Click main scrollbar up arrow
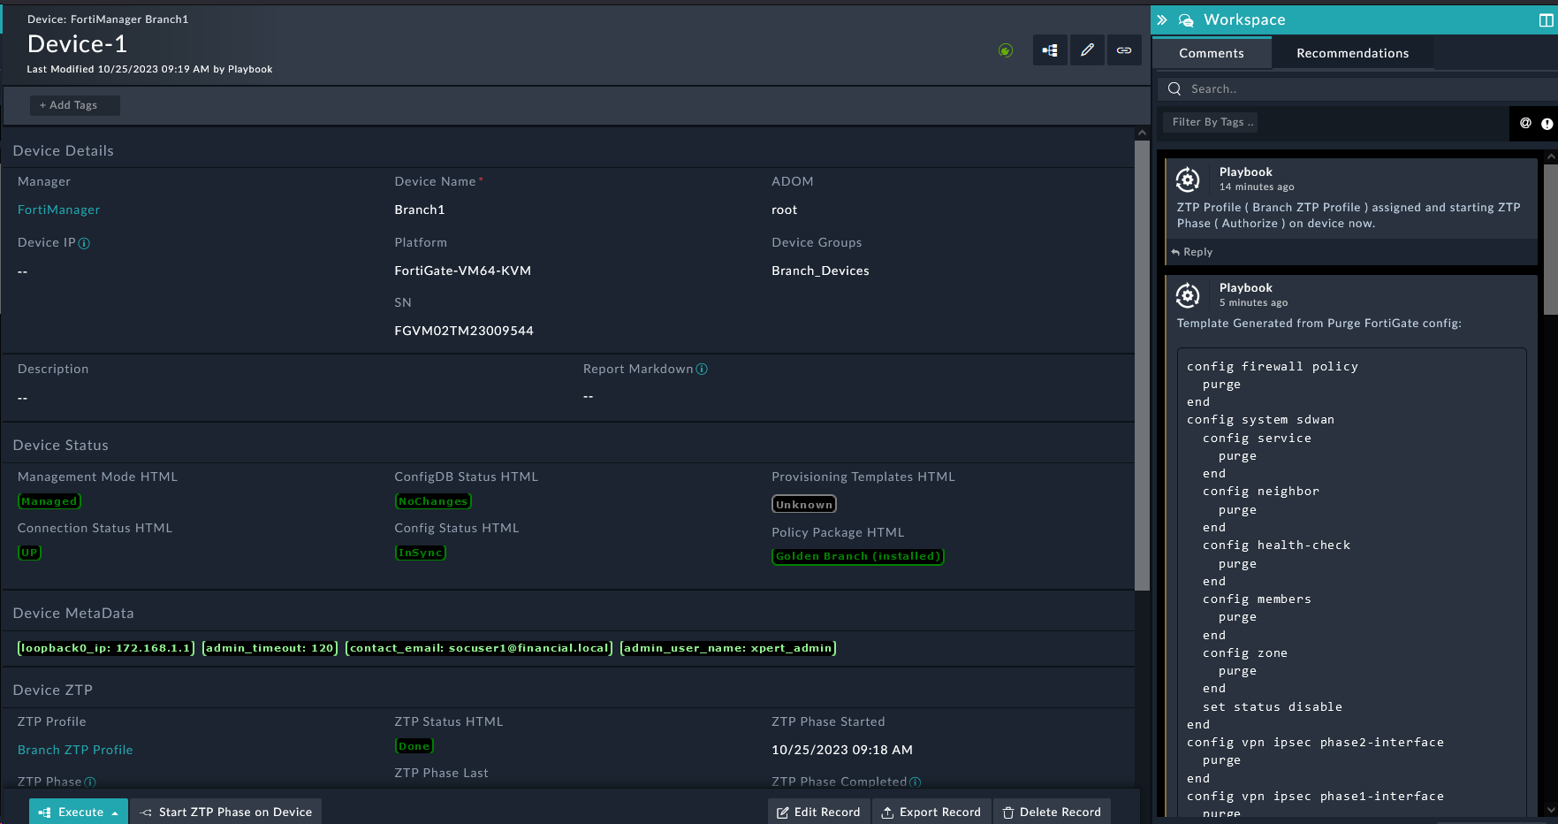 click(1142, 133)
